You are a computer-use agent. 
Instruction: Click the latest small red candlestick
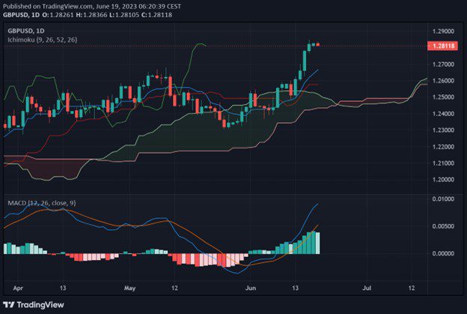click(x=317, y=45)
